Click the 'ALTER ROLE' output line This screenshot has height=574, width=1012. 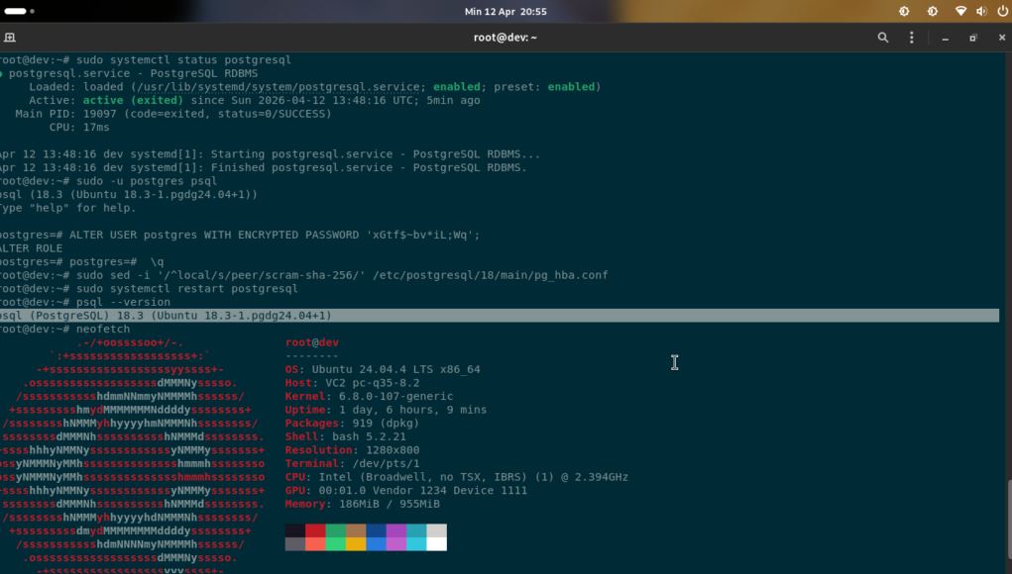pyautogui.click(x=31, y=248)
